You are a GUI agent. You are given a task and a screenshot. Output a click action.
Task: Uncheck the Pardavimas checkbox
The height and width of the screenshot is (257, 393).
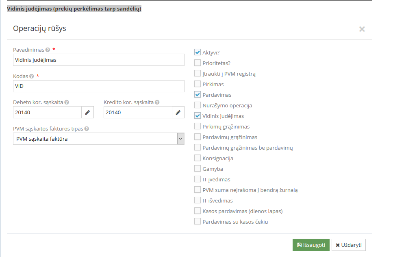[198, 95]
